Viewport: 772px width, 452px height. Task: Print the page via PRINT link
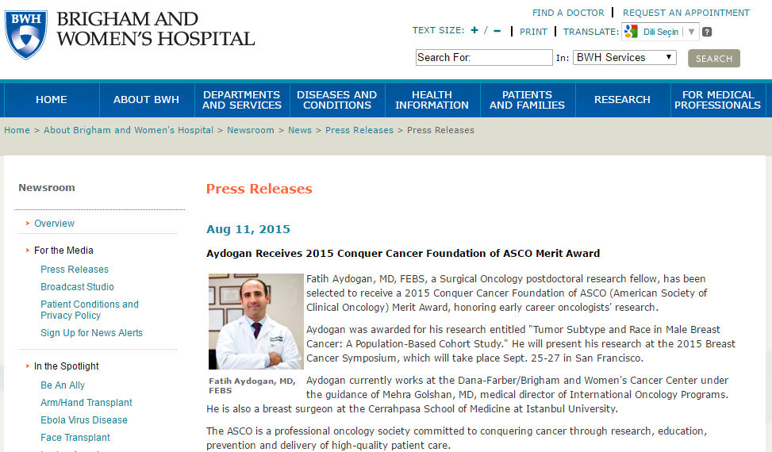click(x=534, y=32)
